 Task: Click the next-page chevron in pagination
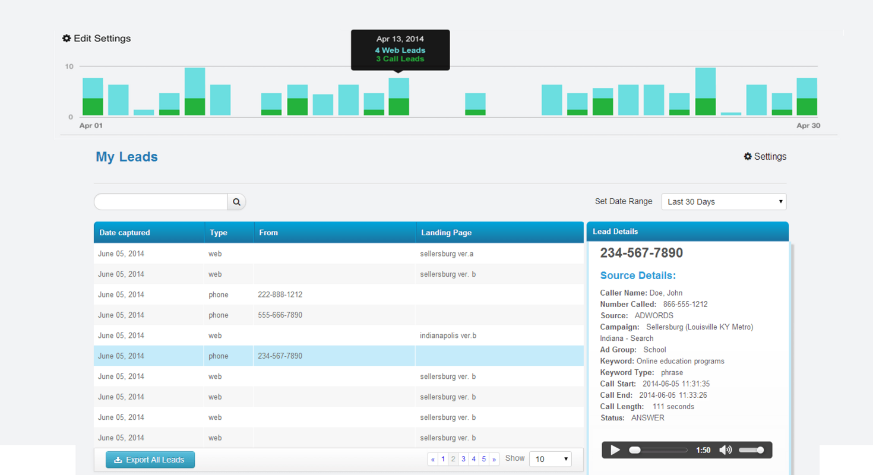(x=495, y=459)
